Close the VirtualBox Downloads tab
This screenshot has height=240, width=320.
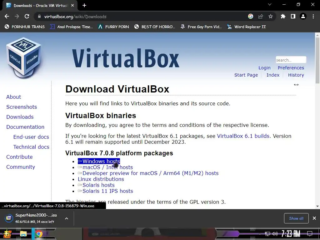[72, 6]
